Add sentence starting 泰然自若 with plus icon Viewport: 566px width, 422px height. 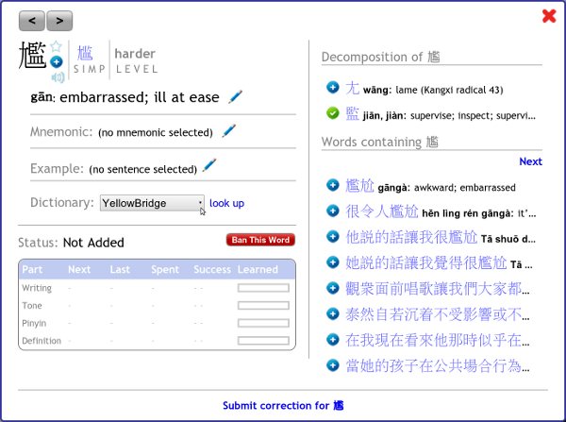[332, 313]
